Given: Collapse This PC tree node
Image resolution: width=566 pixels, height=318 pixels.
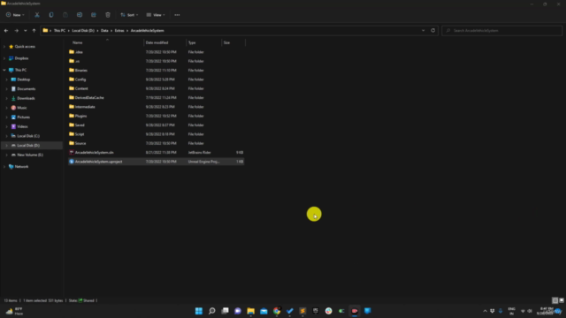Looking at the screenshot, I should 4,70.
